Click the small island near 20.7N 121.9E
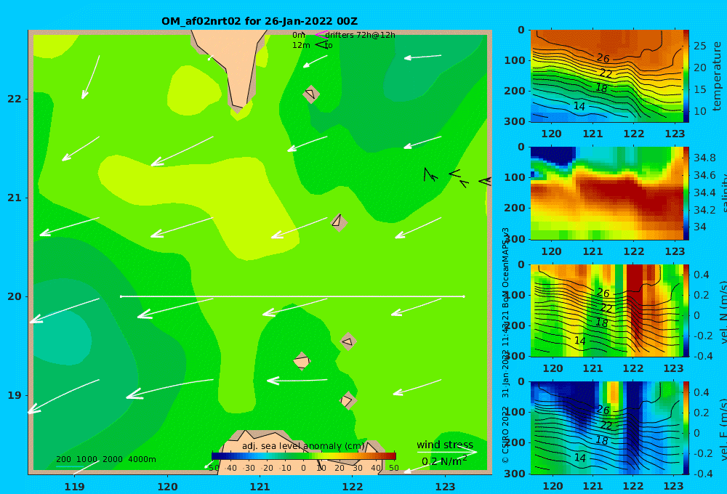This screenshot has width=727, height=494. 339,222
